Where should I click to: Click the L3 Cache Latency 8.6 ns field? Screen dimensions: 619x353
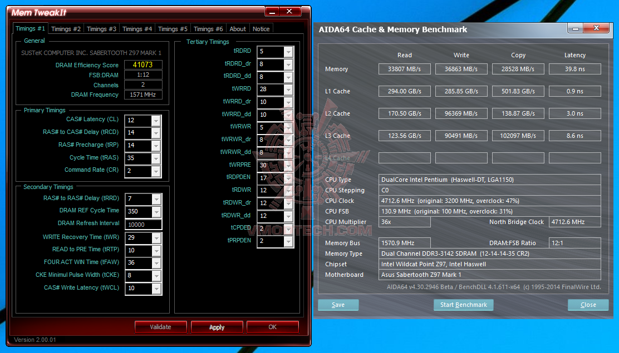[575, 136]
